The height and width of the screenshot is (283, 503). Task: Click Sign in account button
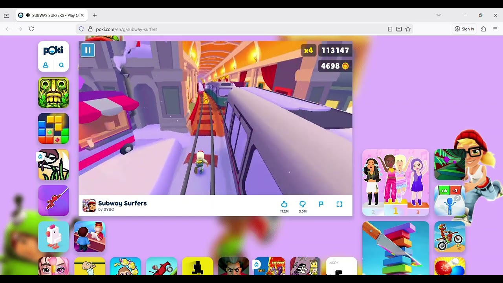click(x=464, y=29)
